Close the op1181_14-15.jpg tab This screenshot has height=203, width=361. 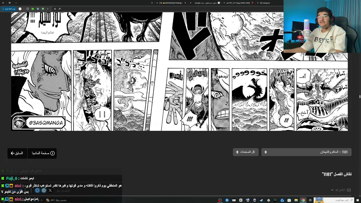click(x=224, y=3)
